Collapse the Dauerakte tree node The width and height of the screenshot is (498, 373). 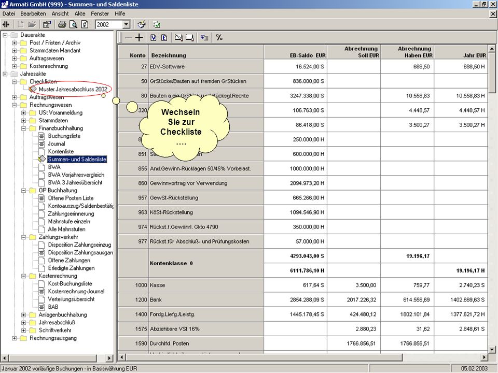pyautogui.click(x=5, y=35)
